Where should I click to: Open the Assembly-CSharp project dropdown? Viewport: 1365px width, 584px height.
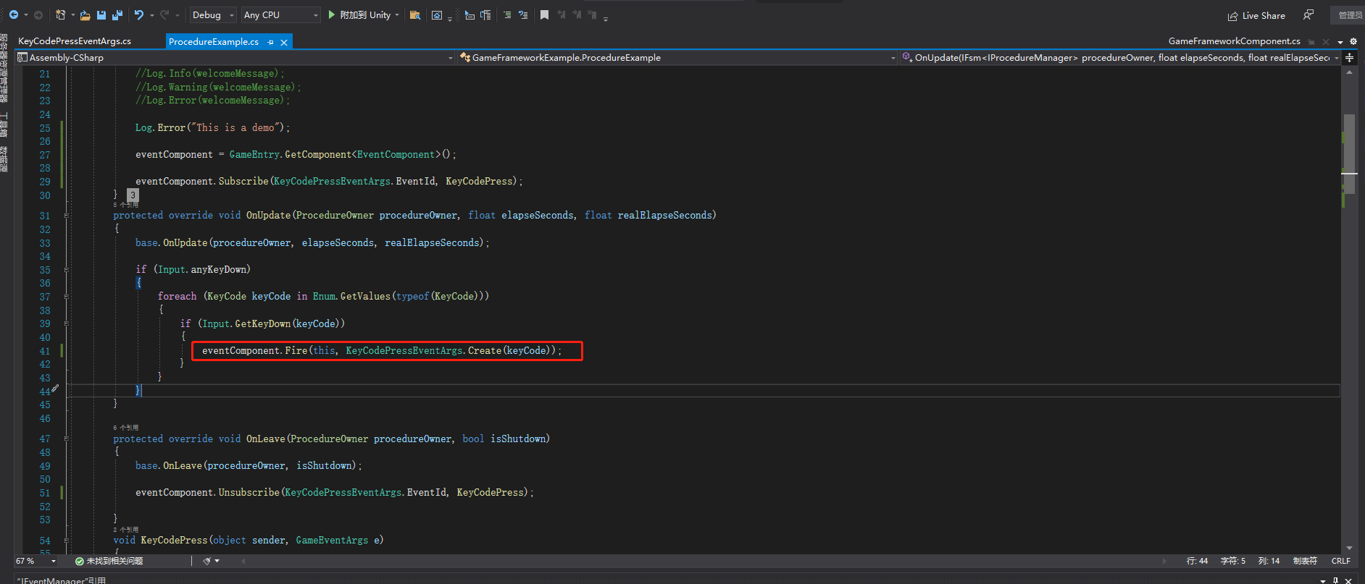pos(236,57)
